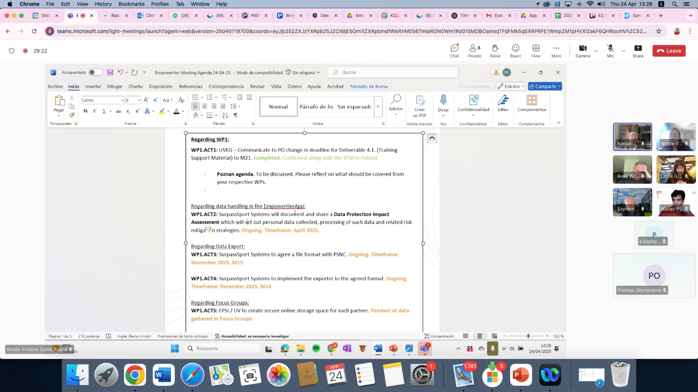This screenshot has width=698, height=392.
Task: Click the format painter brush icon
Action: pyautogui.click(x=72, y=115)
